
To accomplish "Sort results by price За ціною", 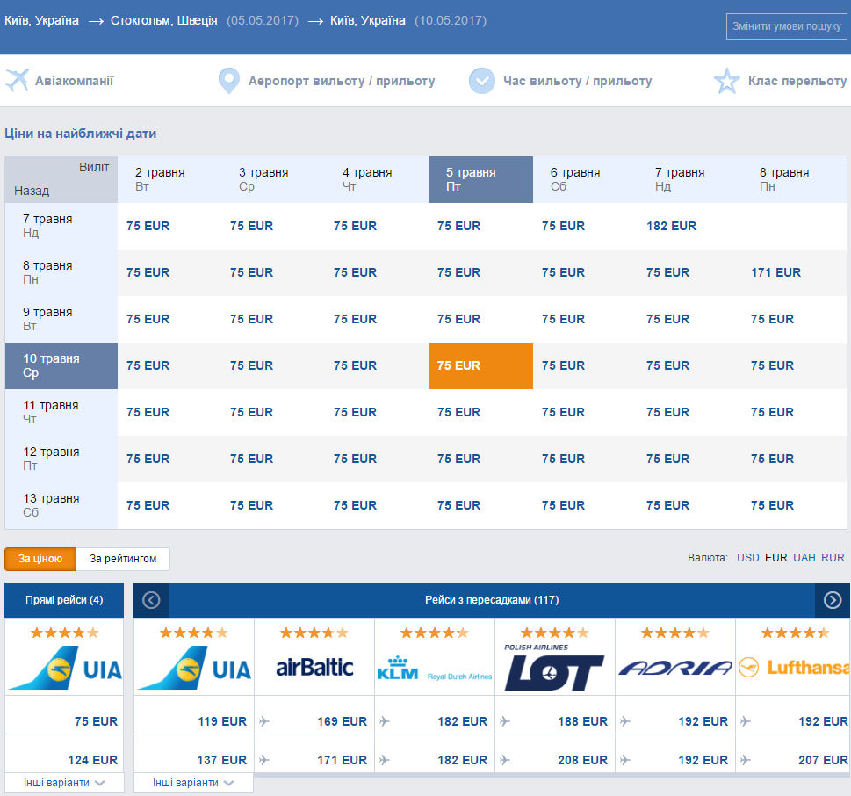I will tap(40, 559).
